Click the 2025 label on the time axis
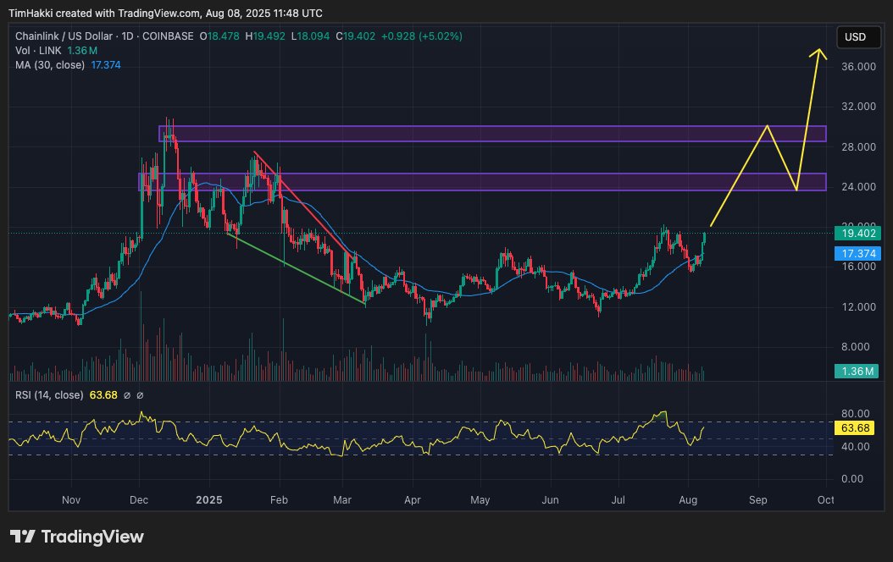The height and width of the screenshot is (562, 893). 208,500
